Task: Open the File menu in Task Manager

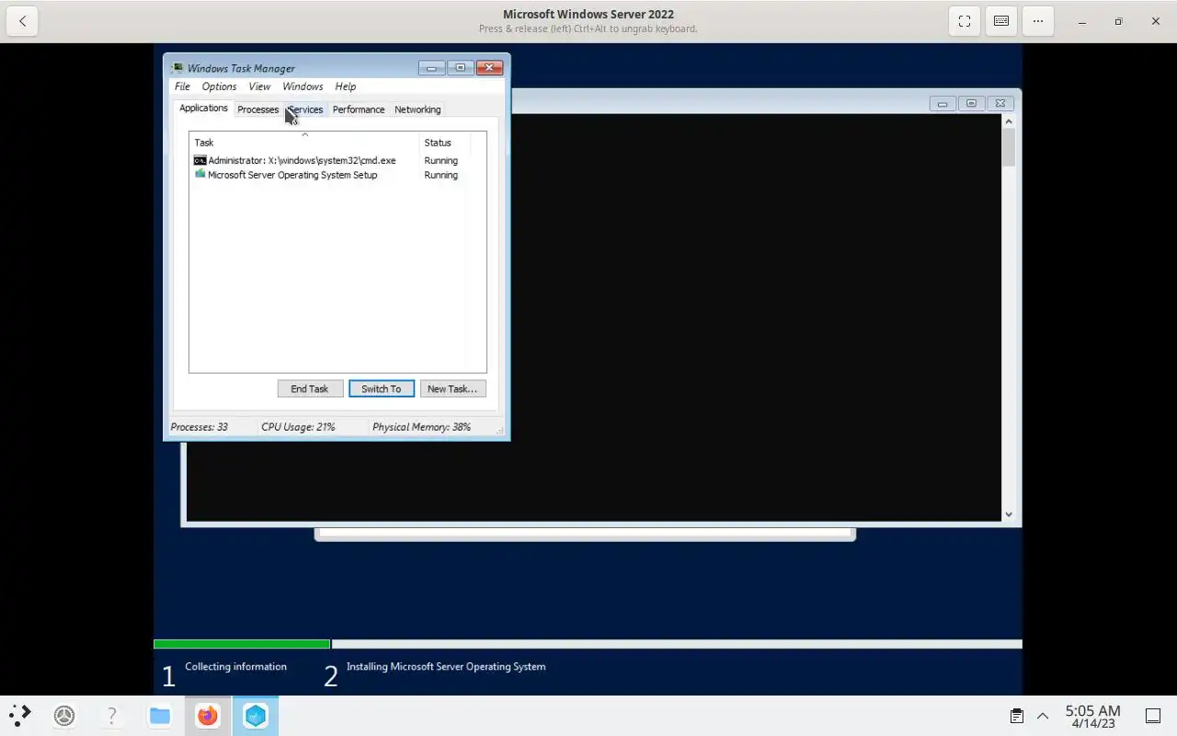Action: point(182,86)
